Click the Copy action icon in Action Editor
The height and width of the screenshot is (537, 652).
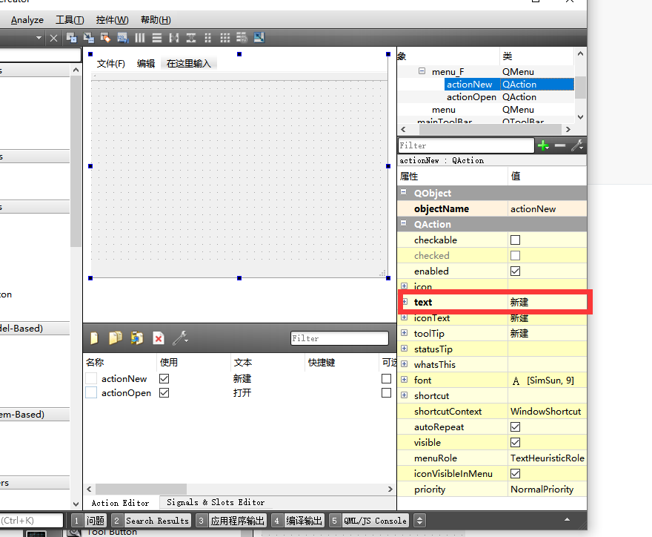(115, 338)
